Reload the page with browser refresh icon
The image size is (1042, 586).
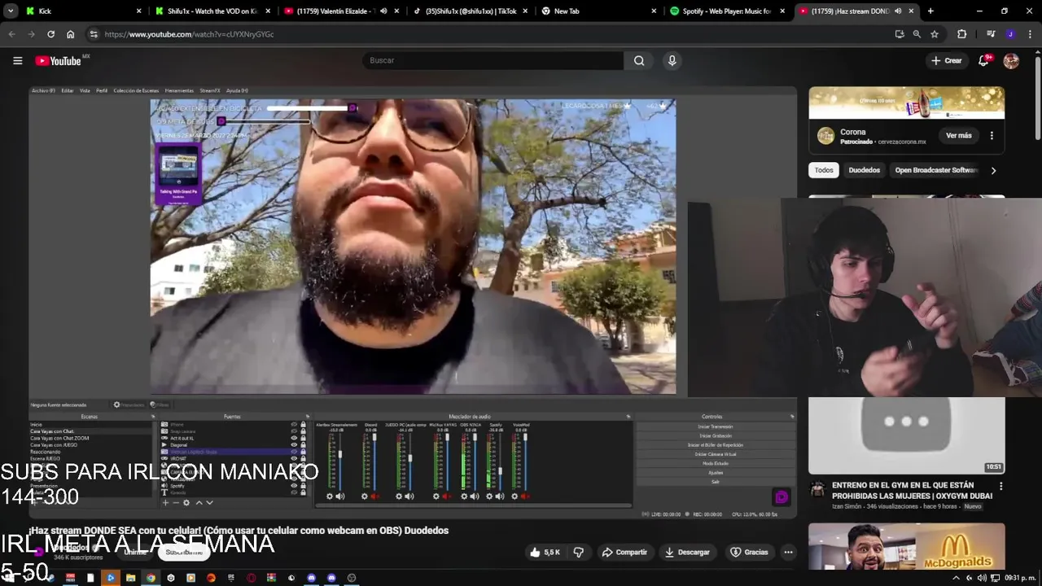coord(50,34)
